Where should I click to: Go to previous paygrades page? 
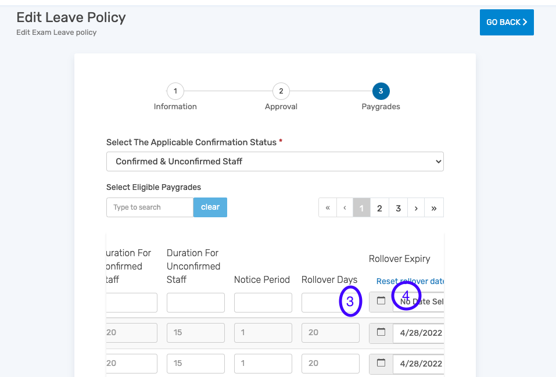(x=345, y=208)
